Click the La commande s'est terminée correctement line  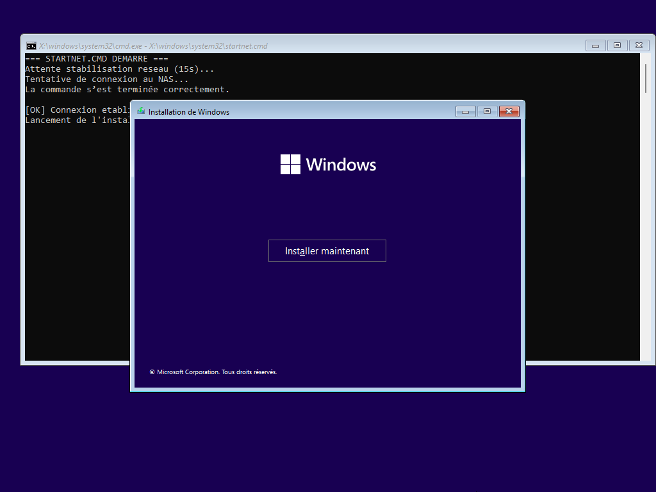pyautogui.click(x=127, y=90)
